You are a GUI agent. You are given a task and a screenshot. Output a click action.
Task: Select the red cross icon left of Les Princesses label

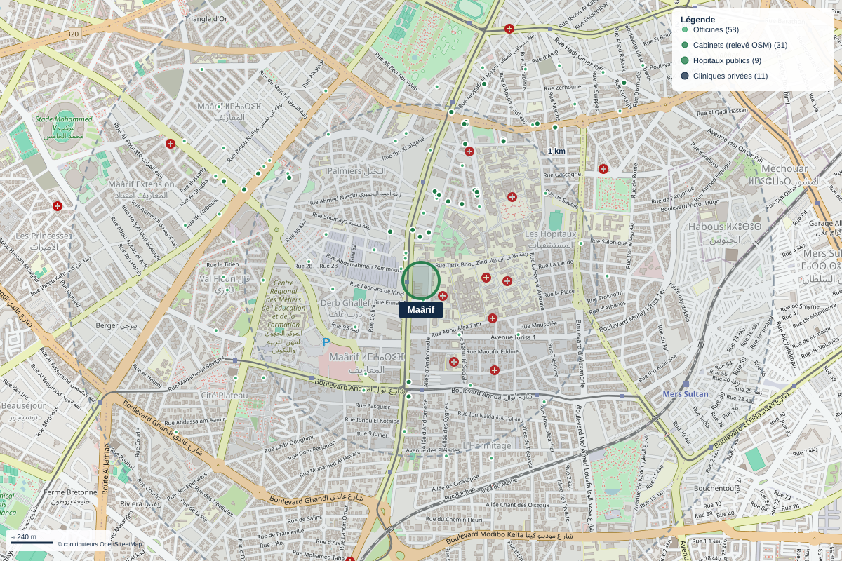tap(58, 206)
